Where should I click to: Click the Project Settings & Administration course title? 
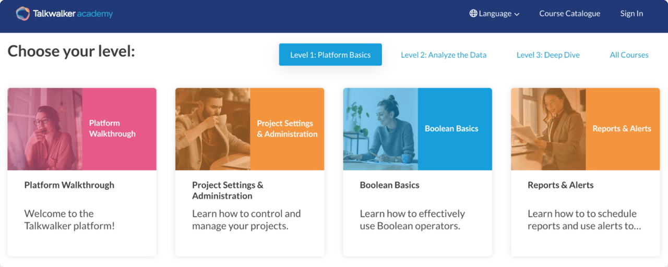(x=228, y=190)
